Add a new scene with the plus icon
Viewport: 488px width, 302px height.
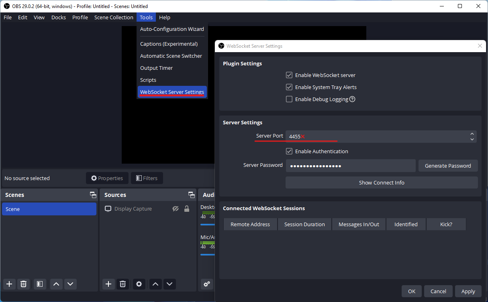9,284
